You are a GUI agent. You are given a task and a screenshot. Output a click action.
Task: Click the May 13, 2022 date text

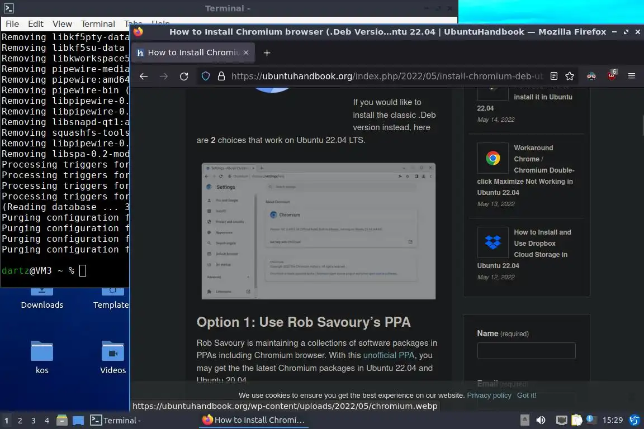point(496,204)
